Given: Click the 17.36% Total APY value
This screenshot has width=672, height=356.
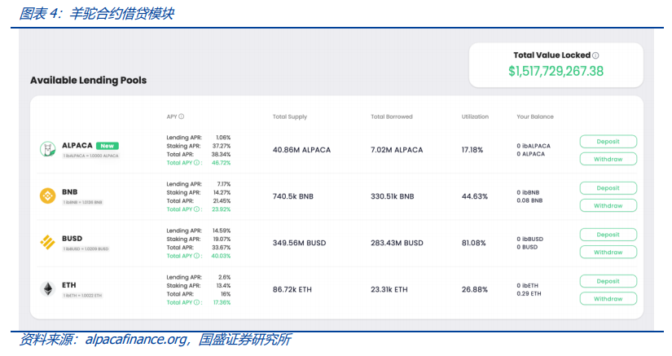Looking at the screenshot, I should click(222, 302).
